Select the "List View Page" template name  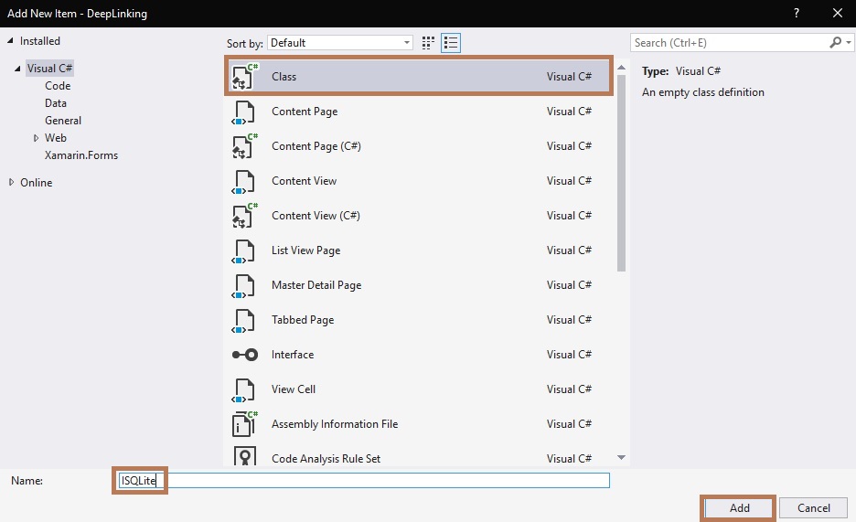(x=305, y=250)
